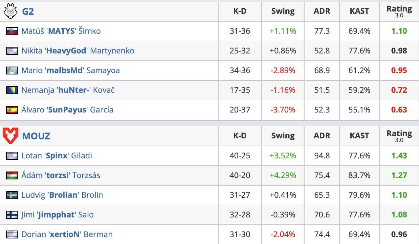Image resolution: width=419 pixels, height=244 pixels.
Task: Click the Finland flag beside Jimpphat
Action: click(x=12, y=215)
